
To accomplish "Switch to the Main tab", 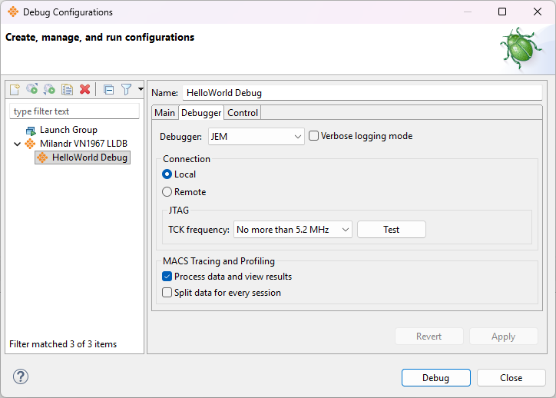I will click(164, 113).
